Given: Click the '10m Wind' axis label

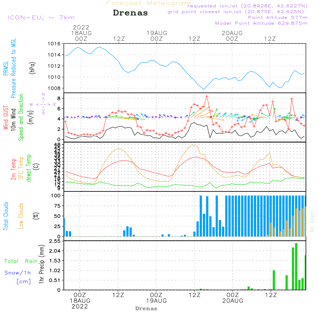Looking at the screenshot, I should 13,120.
